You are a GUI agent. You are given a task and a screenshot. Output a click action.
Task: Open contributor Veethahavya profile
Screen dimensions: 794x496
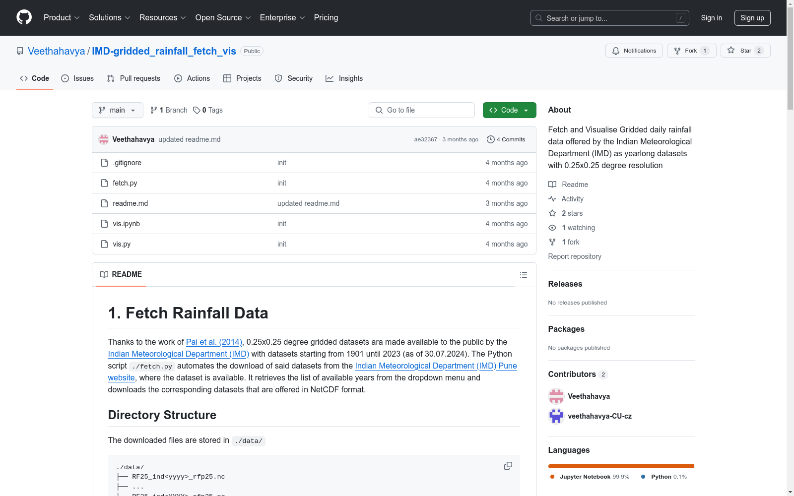pos(589,396)
